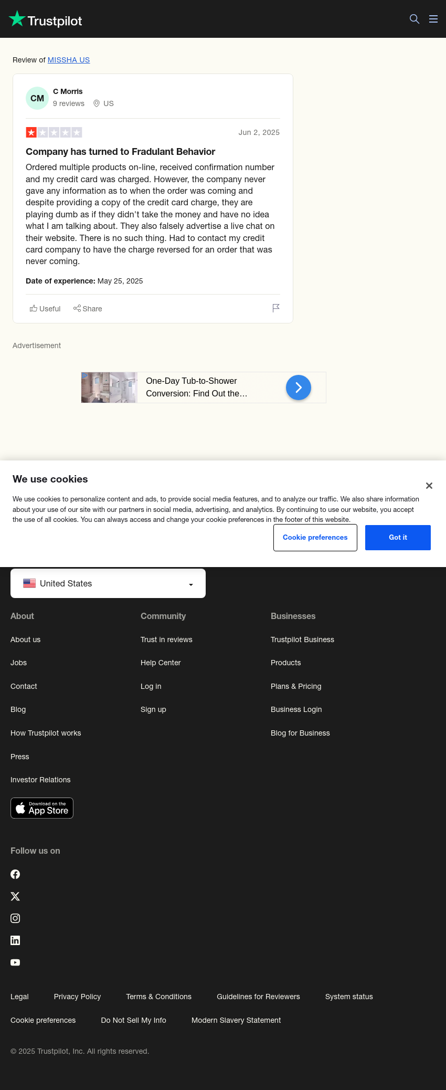Open Cookie preferences in the banner
The width and height of the screenshot is (446, 1090).
tap(315, 538)
